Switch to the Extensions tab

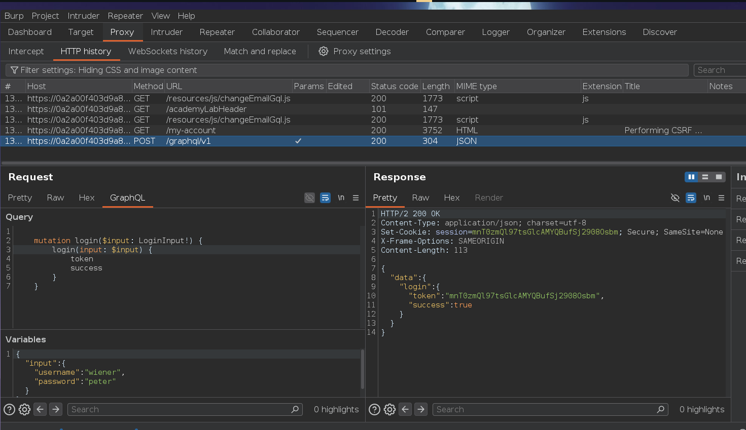pyautogui.click(x=604, y=32)
